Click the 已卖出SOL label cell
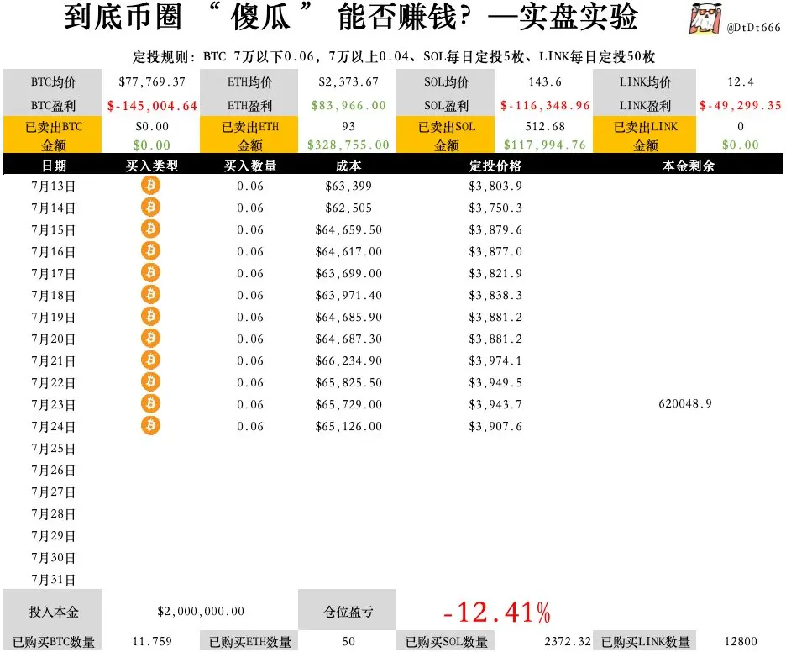The height and width of the screenshot is (652, 786). 446,126
